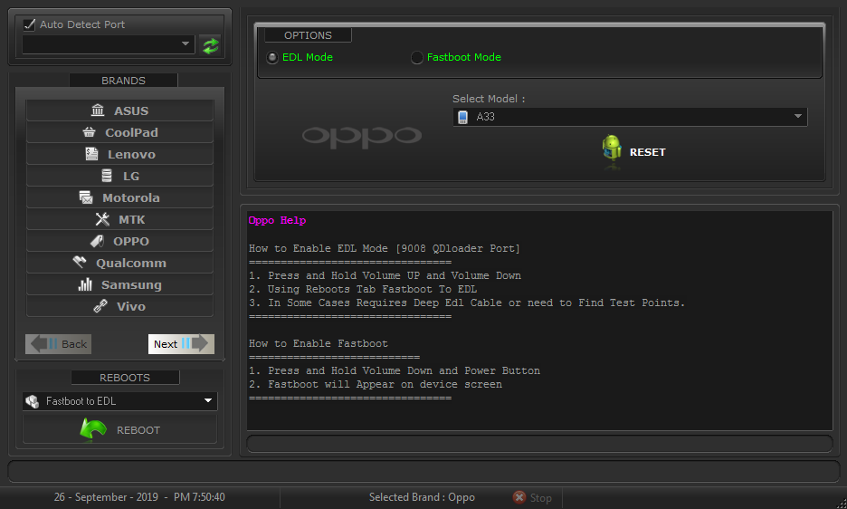Click the progress bar below help log
This screenshot has height=509, width=847.
pos(539,444)
